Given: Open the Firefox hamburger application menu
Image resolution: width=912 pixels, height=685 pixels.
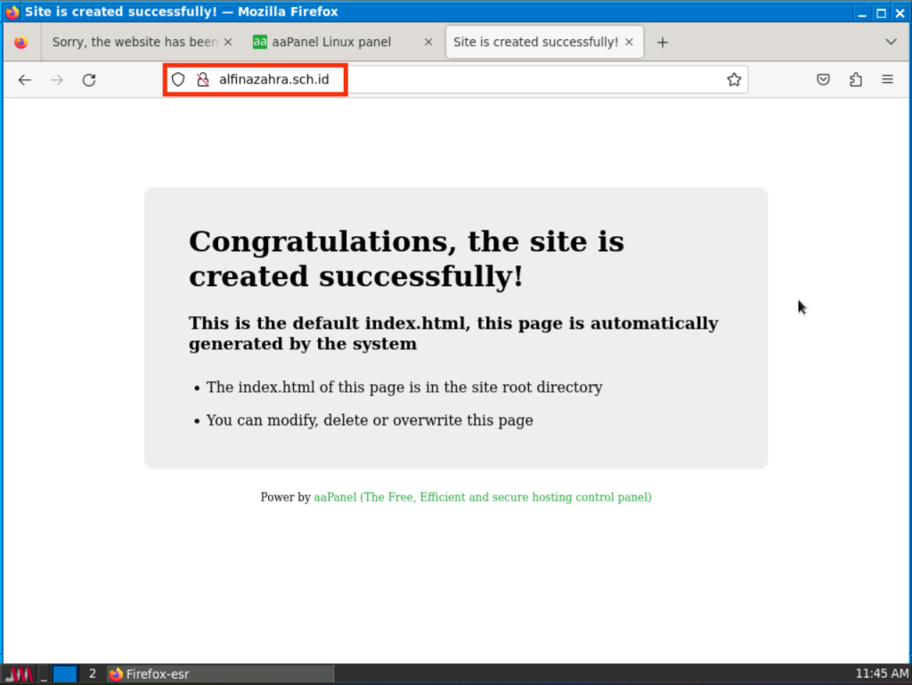Looking at the screenshot, I should point(888,80).
